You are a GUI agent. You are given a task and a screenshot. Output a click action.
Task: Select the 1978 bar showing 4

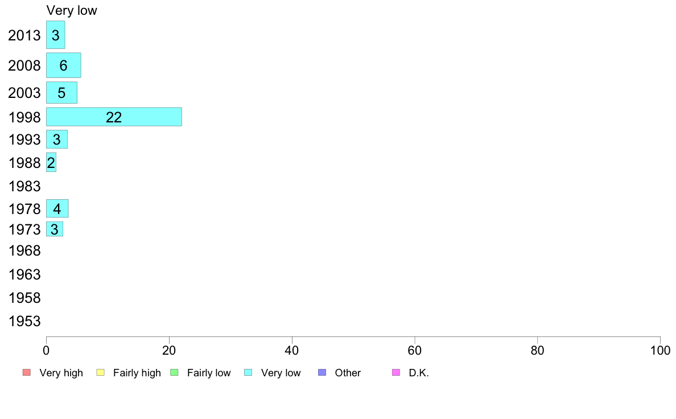click(57, 209)
